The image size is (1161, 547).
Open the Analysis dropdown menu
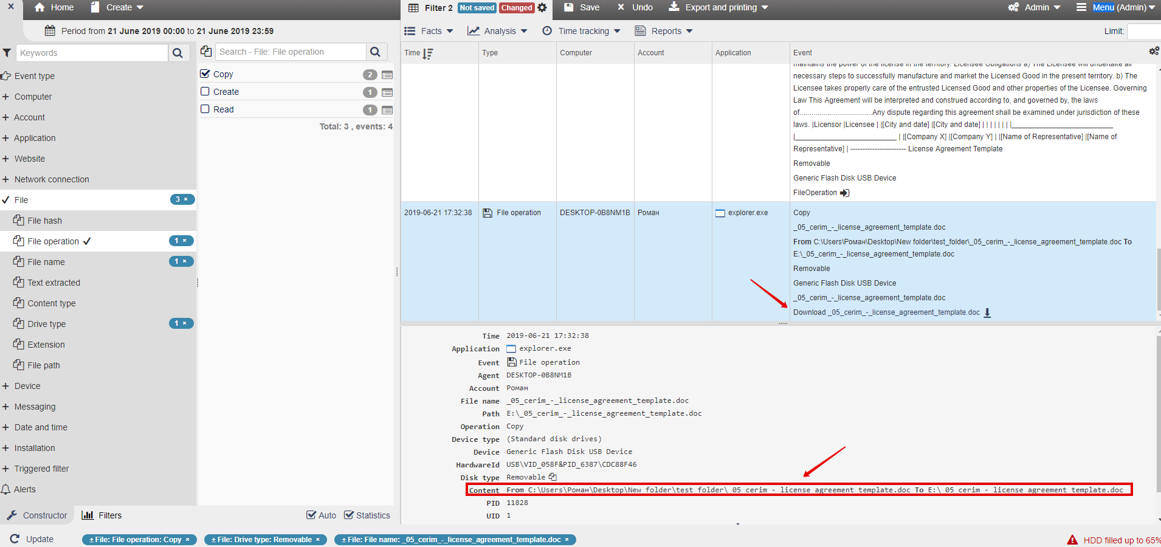497,31
